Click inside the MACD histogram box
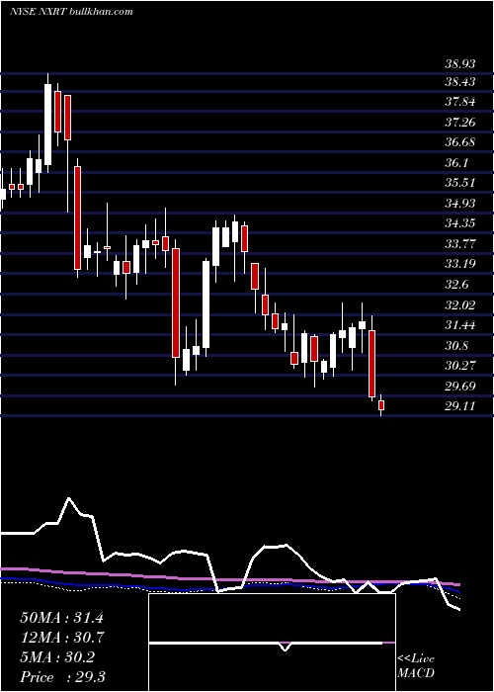 coord(272,643)
